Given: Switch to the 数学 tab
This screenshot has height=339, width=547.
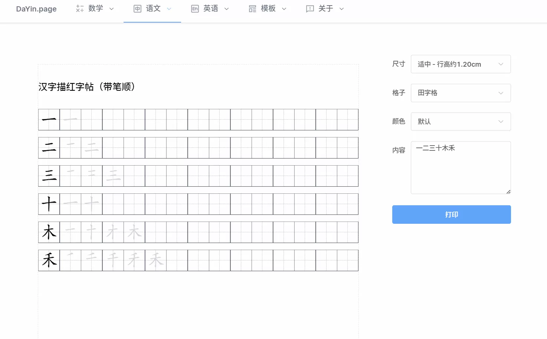Looking at the screenshot, I should click(95, 8).
